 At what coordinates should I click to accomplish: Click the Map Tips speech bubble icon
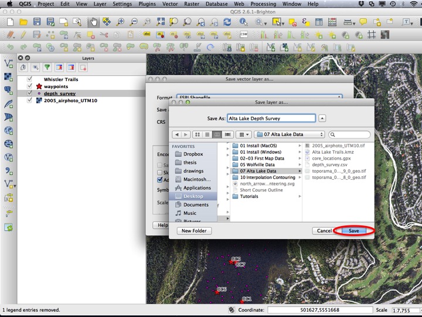pos(363,22)
